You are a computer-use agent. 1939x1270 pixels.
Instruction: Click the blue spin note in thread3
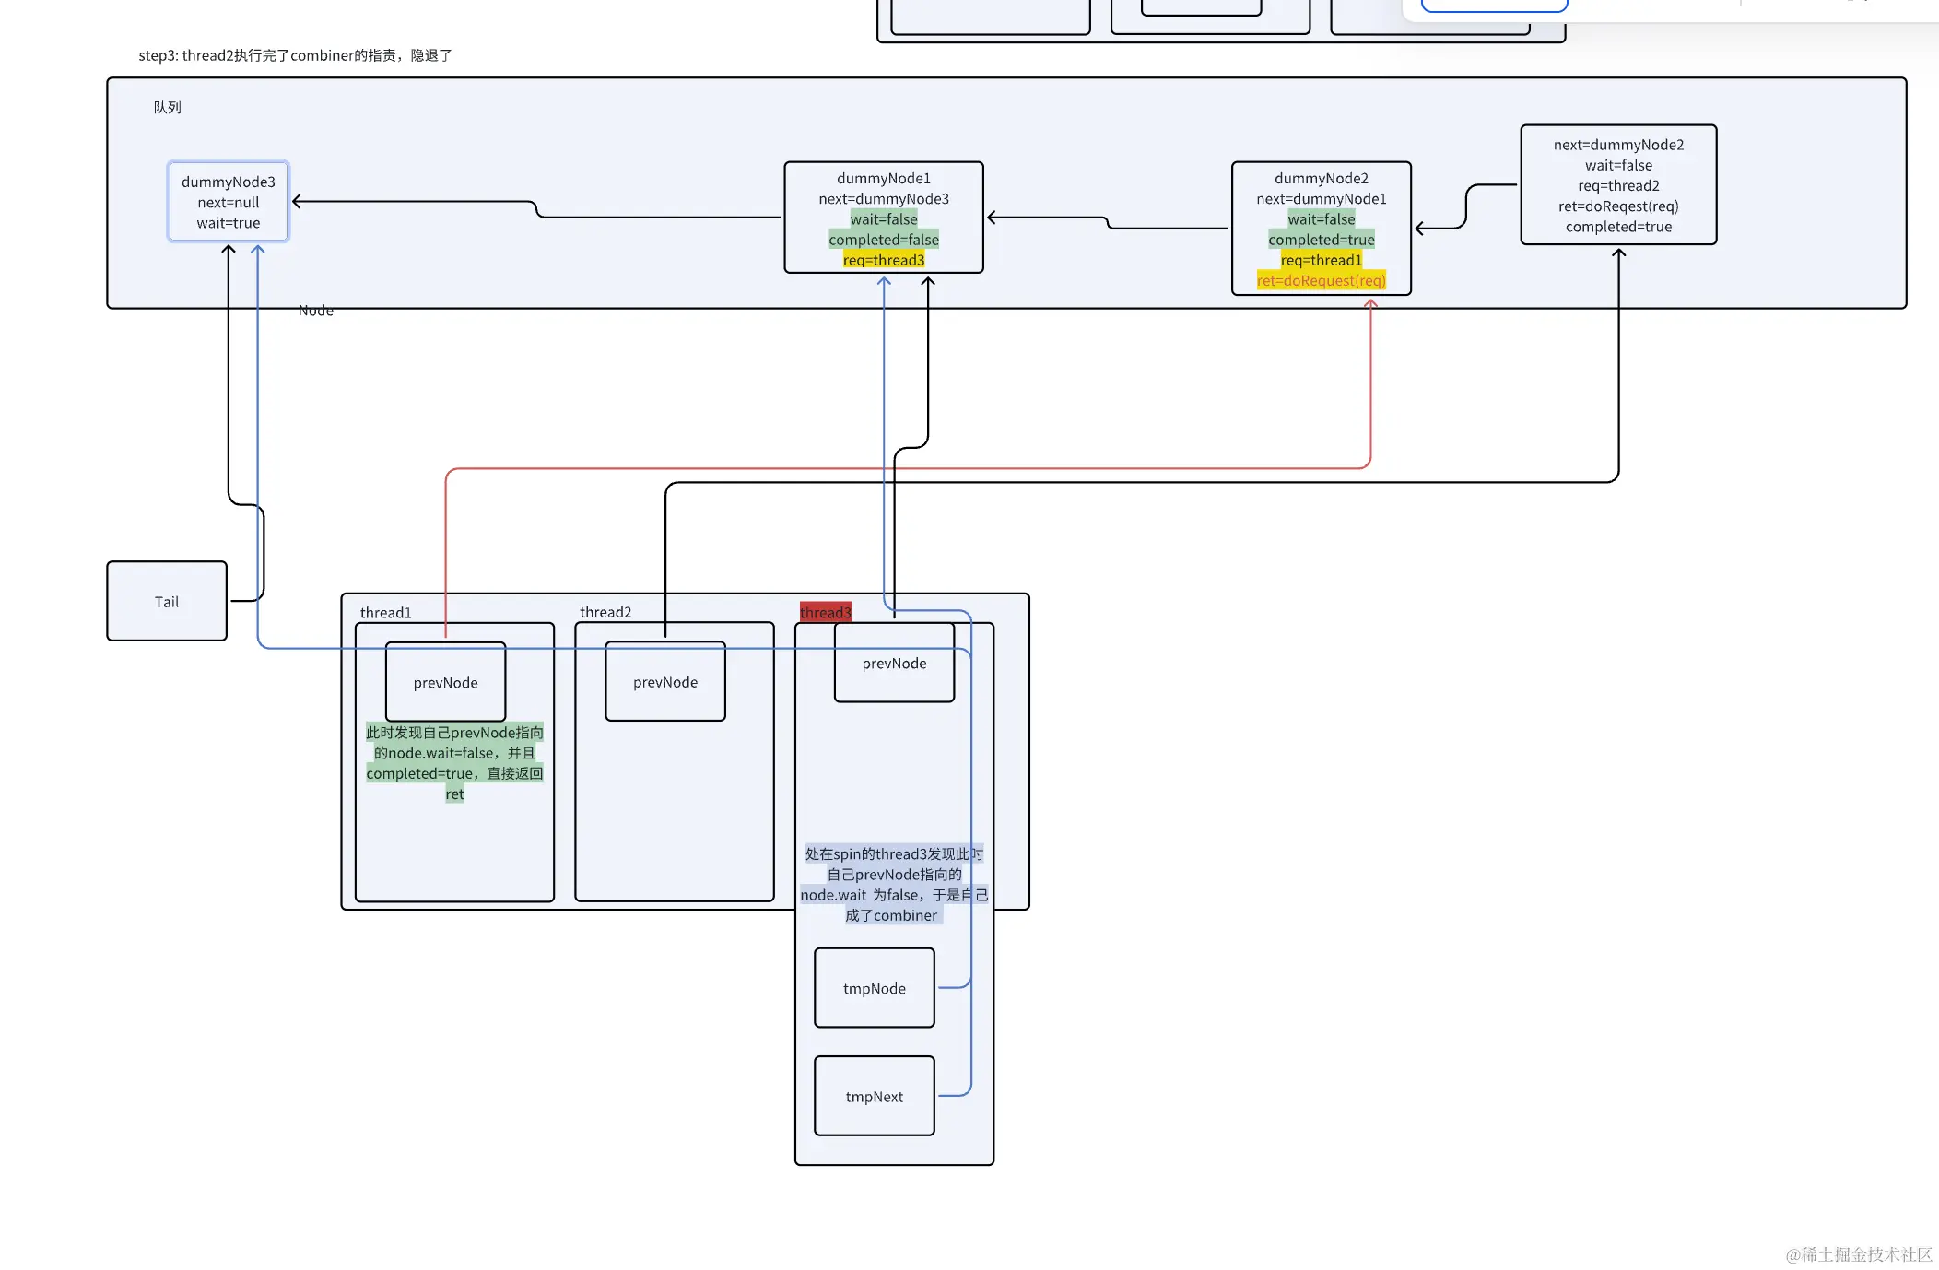(x=893, y=885)
